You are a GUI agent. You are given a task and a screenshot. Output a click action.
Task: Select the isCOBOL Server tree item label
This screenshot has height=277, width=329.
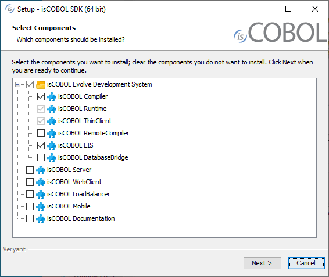coord(69,170)
